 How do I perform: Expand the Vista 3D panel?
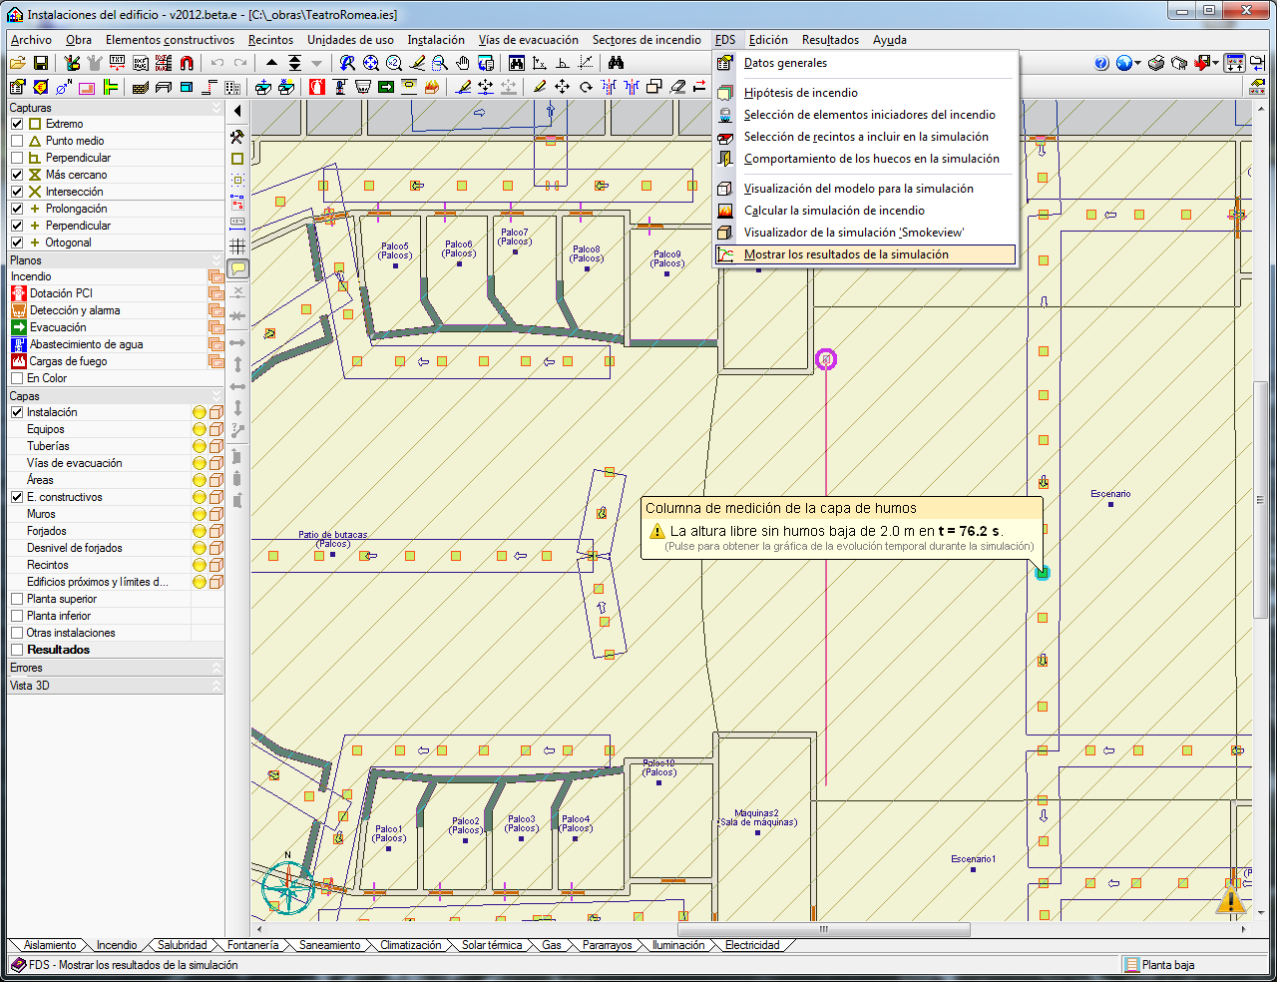click(216, 686)
